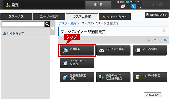Switch to the ステータス tab
Image resolution: width=170 pixels, height=100 pixels.
click(16, 16)
